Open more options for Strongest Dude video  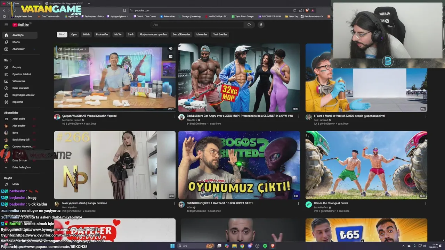coord(426,203)
